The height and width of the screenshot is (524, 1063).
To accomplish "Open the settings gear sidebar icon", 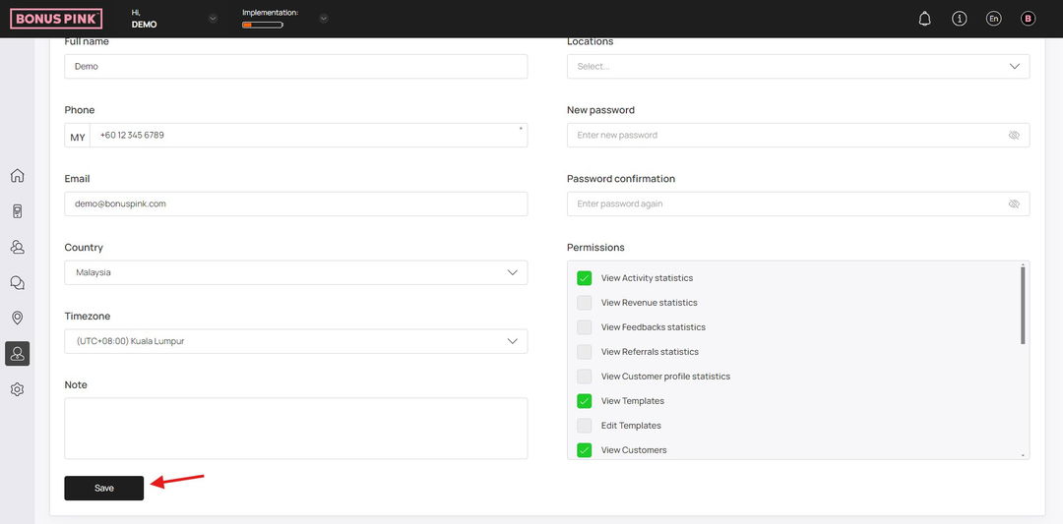I will coord(18,389).
